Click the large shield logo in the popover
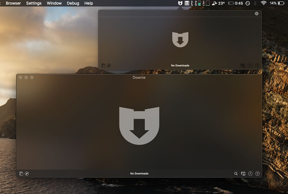This screenshot has height=194, width=288. tap(180, 40)
